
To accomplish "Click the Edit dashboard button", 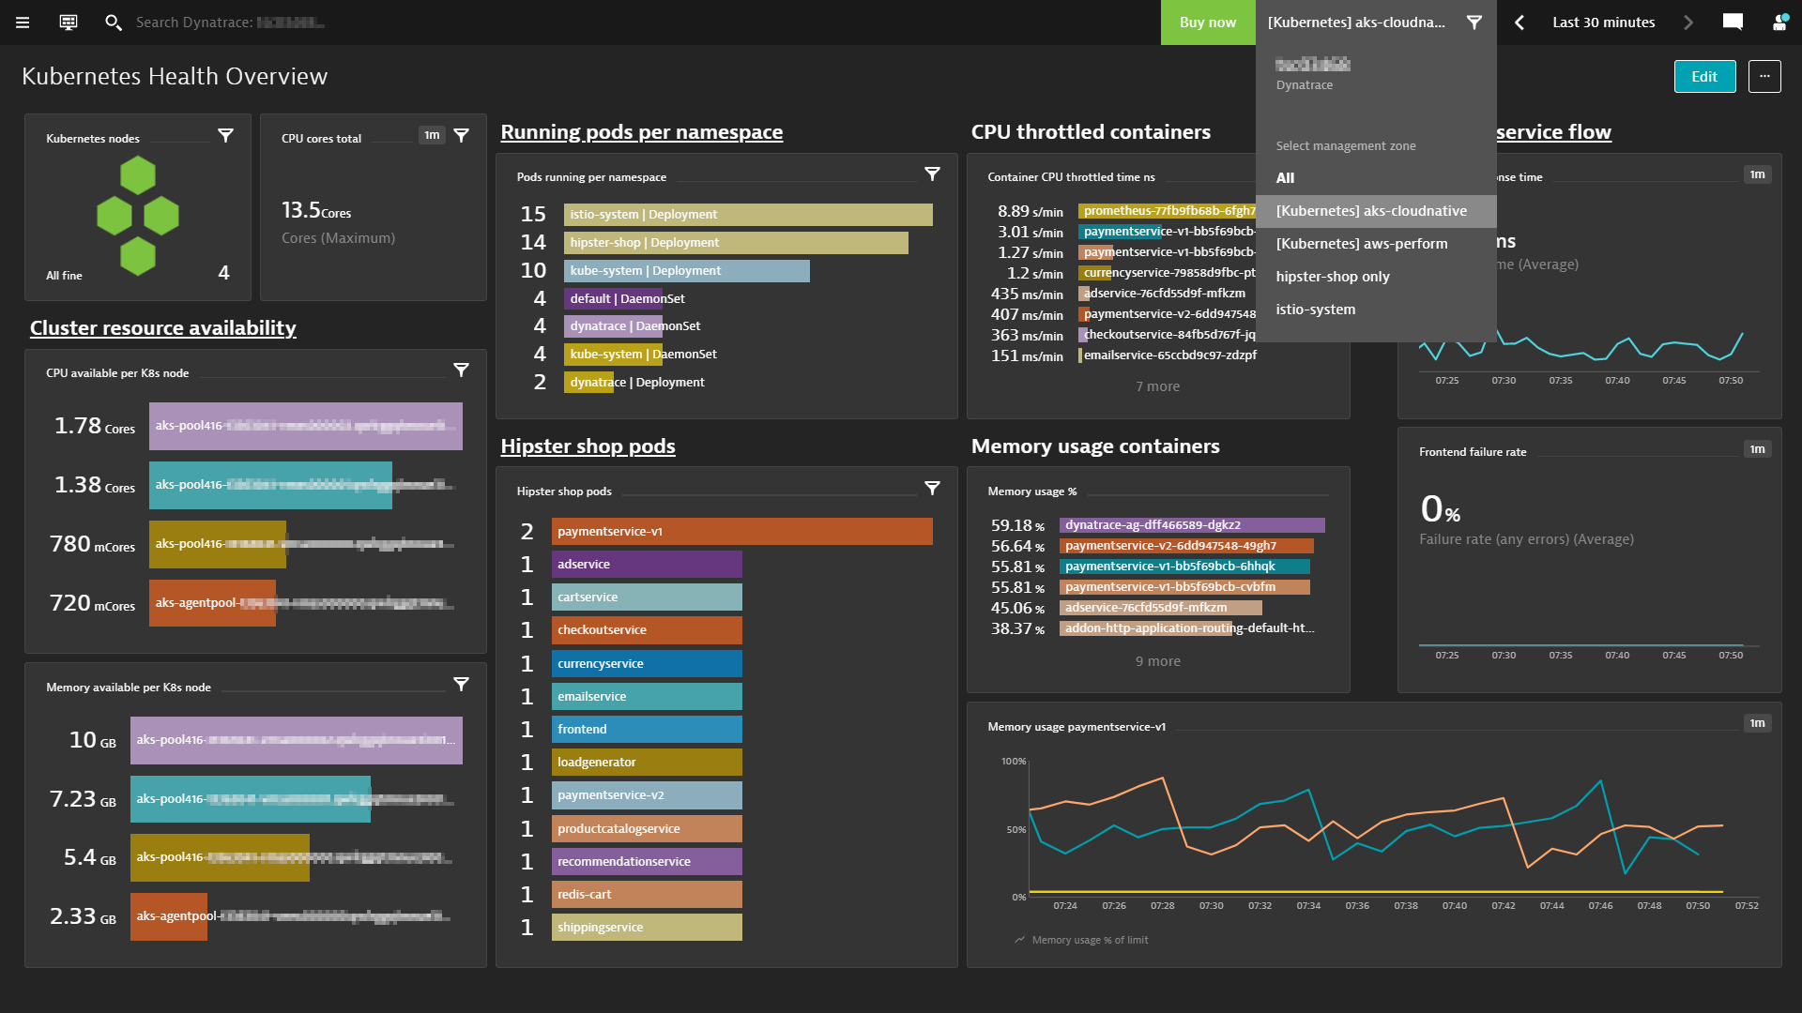I will (x=1704, y=77).
